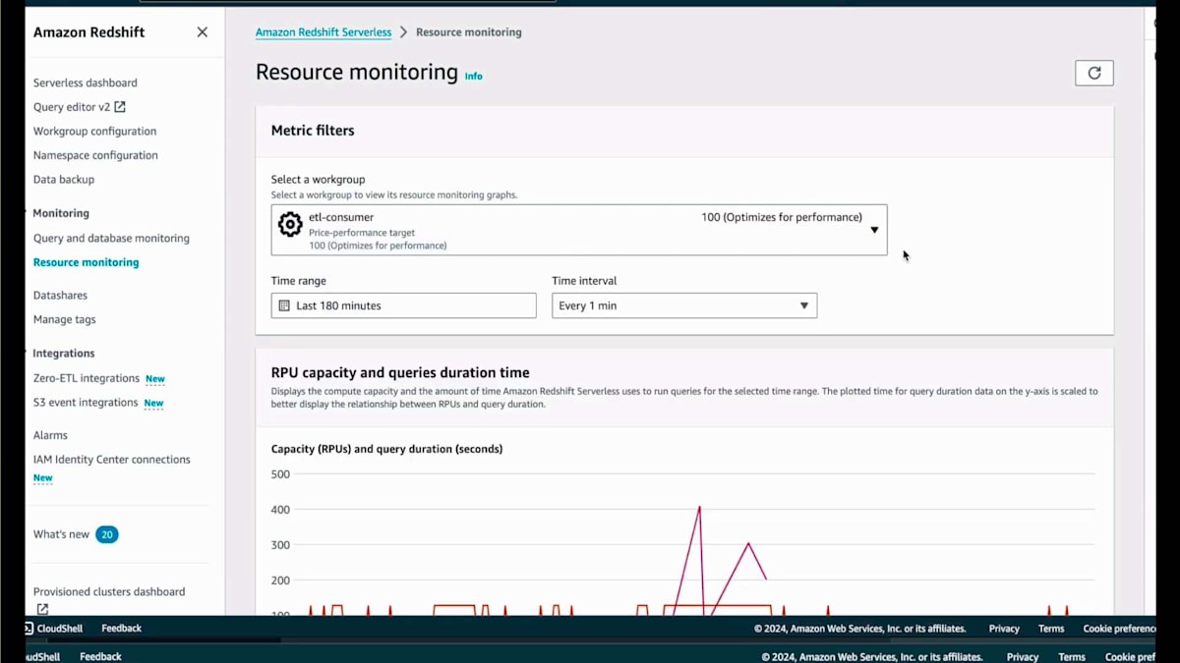Refresh the Resource monitoring page
The image size is (1180, 663).
[1094, 73]
